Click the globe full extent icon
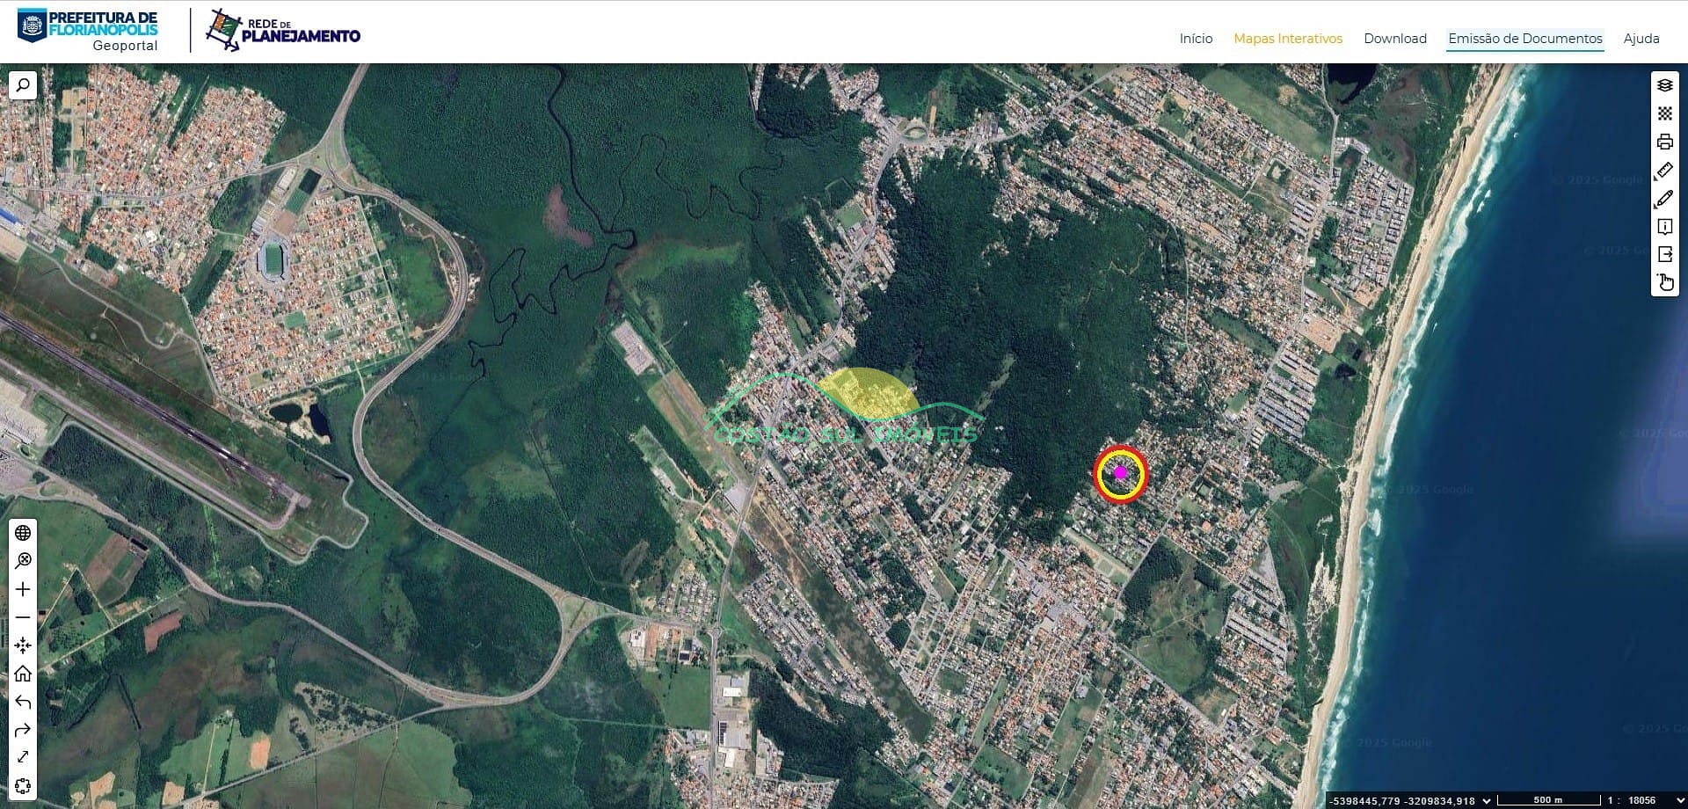Viewport: 1688px width, 809px height. coord(23,533)
